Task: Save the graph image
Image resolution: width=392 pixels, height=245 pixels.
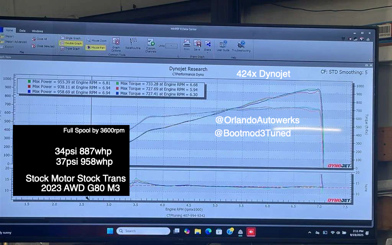Action: point(197,46)
